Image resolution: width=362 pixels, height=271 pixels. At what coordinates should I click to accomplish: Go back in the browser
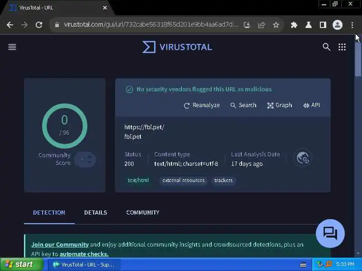point(10,25)
